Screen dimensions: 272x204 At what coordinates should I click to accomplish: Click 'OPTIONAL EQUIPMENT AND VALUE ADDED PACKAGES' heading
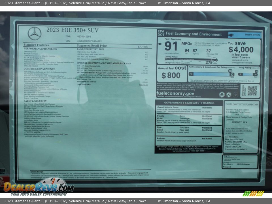click(x=104, y=63)
